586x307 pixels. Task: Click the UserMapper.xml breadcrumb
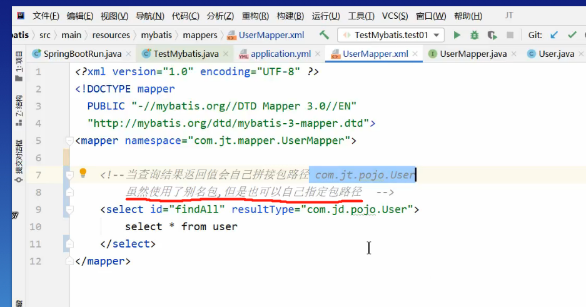coord(266,35)
